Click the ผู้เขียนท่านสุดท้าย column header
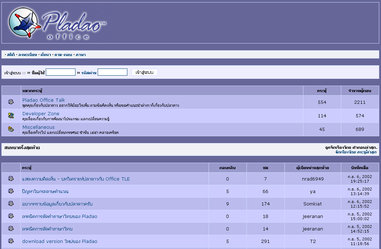Screen dimensions: 381x249 click(313, 168)
